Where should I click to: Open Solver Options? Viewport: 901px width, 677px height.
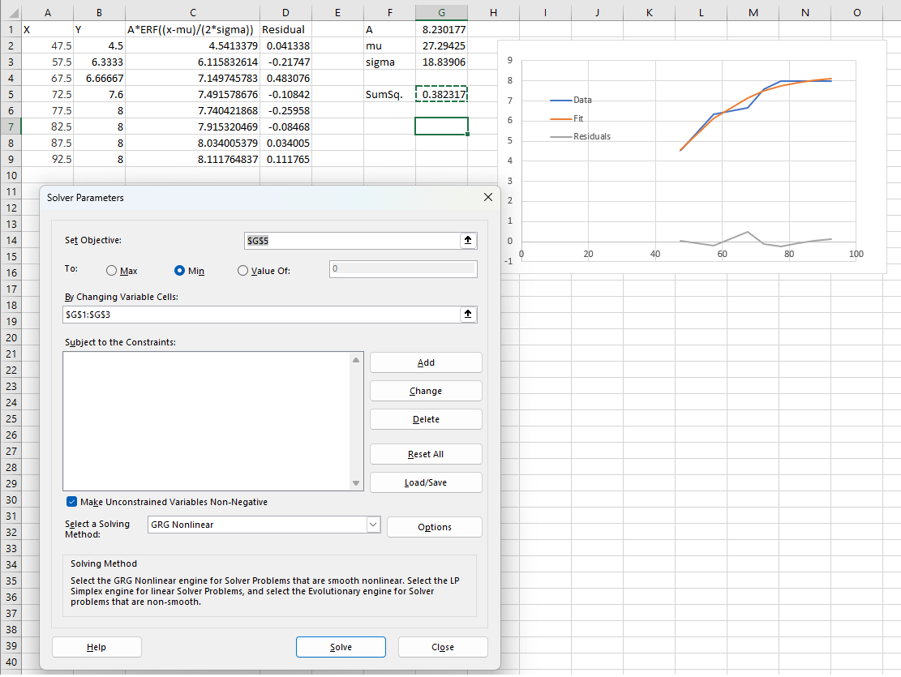click(434, 526)
